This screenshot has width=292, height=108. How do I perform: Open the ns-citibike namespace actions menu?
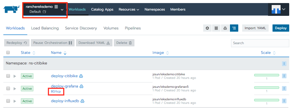[x=284, y=64]
